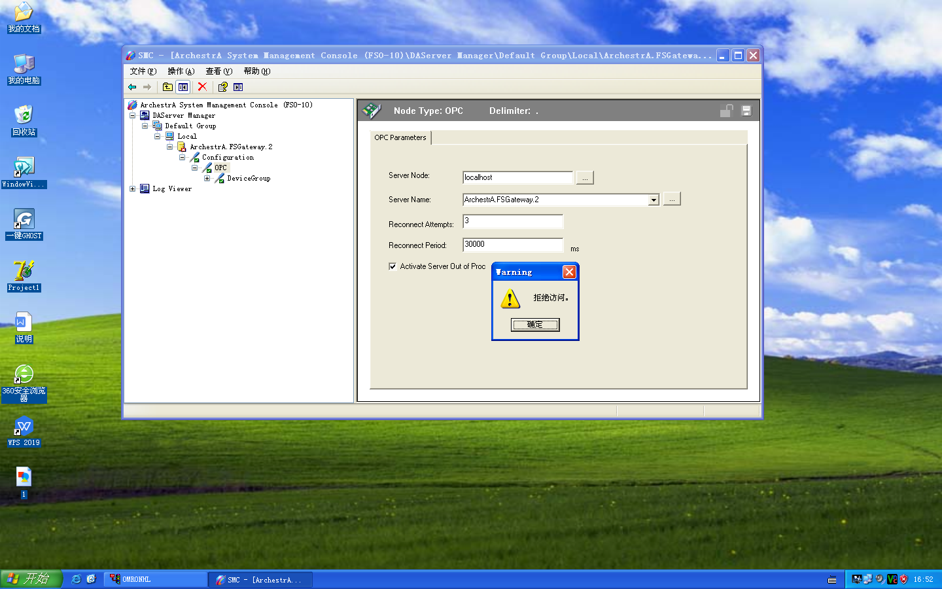The width and height of the screenshot is (942, 589).
Task: Click the warning triangle icon in dialog
Action: 510,299
